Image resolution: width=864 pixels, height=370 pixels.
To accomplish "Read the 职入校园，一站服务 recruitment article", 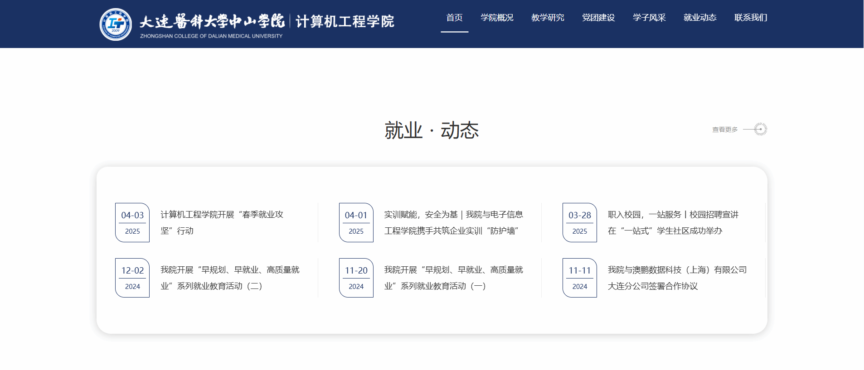I will (x=673, y=222).
